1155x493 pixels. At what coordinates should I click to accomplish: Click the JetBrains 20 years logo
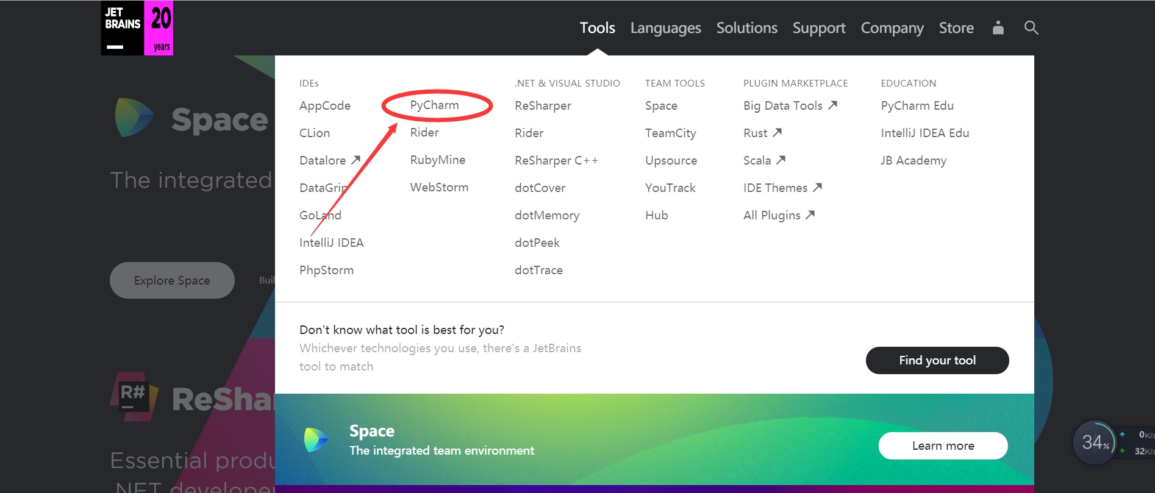pyautogui.click(x=137, y=28)
